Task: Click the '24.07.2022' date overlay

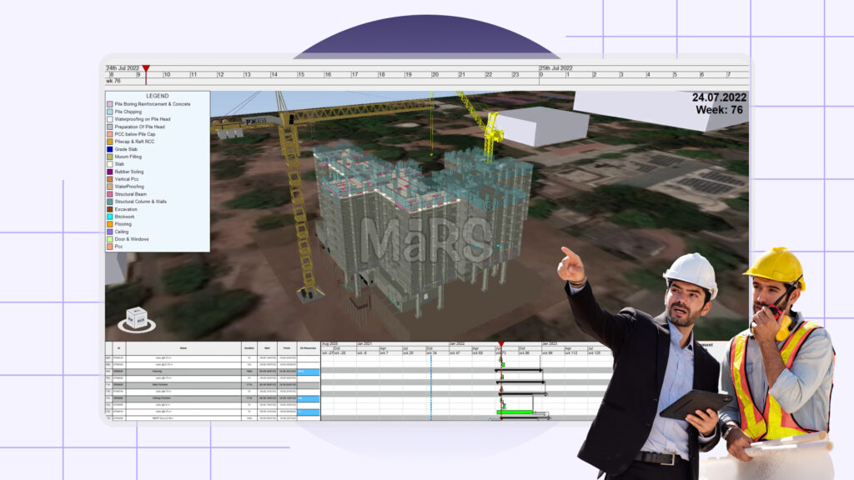Action: point(719,97)
